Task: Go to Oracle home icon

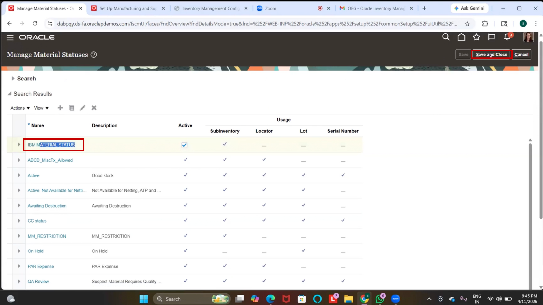Action: (461, 37)
